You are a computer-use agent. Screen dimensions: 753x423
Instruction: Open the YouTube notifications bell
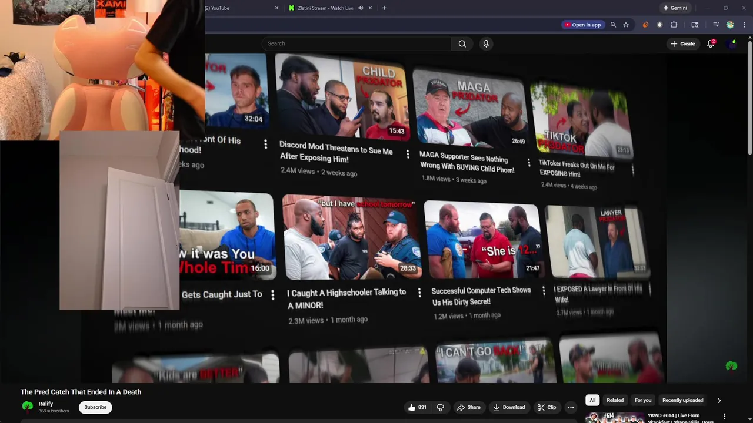click(711, 43)
